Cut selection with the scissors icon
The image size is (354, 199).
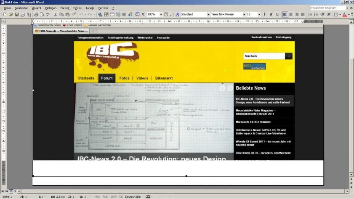pos(55,14)
